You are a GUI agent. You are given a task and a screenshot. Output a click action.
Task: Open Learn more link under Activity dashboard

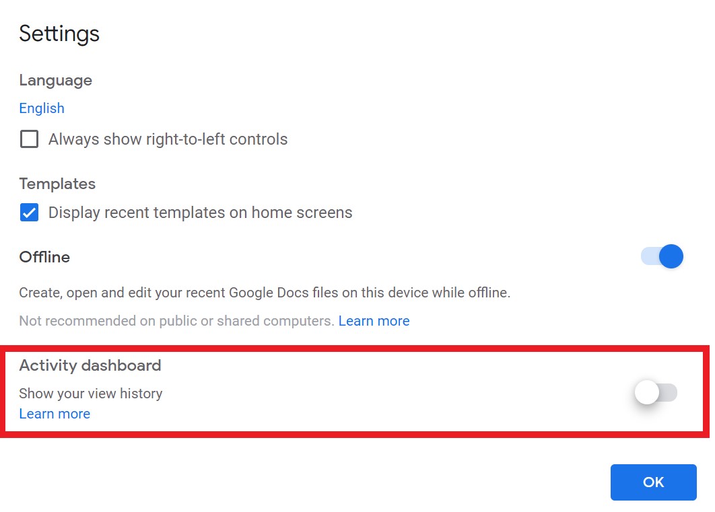[x=55, y=414]
